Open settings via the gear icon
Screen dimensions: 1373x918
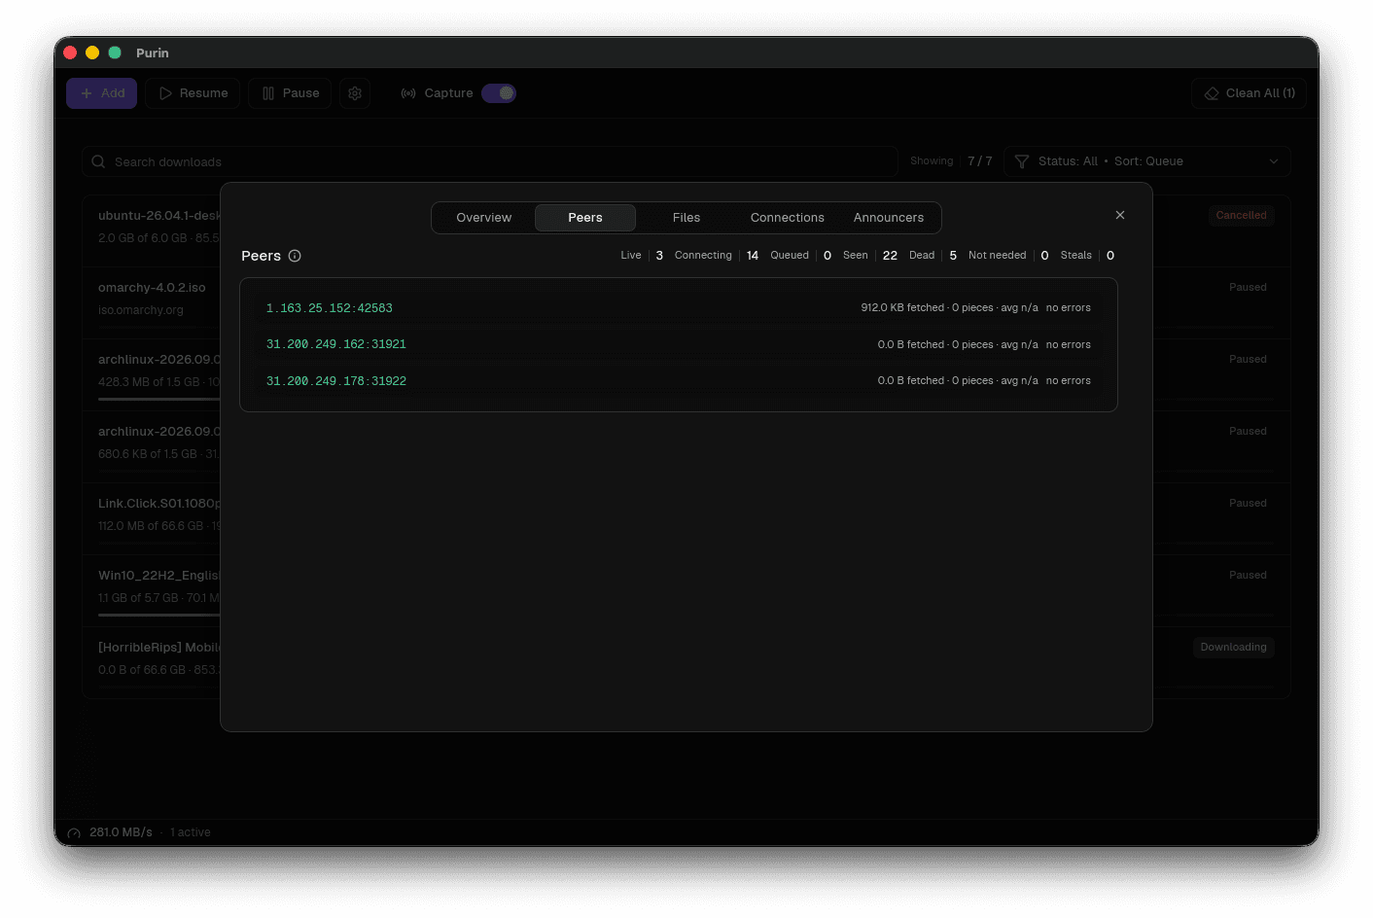(x=355, y=93)
